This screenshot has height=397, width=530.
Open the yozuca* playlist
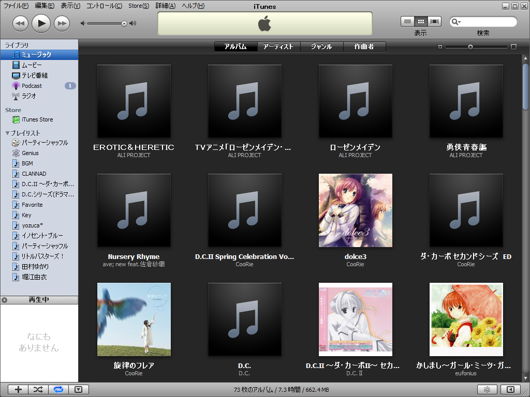39,225
